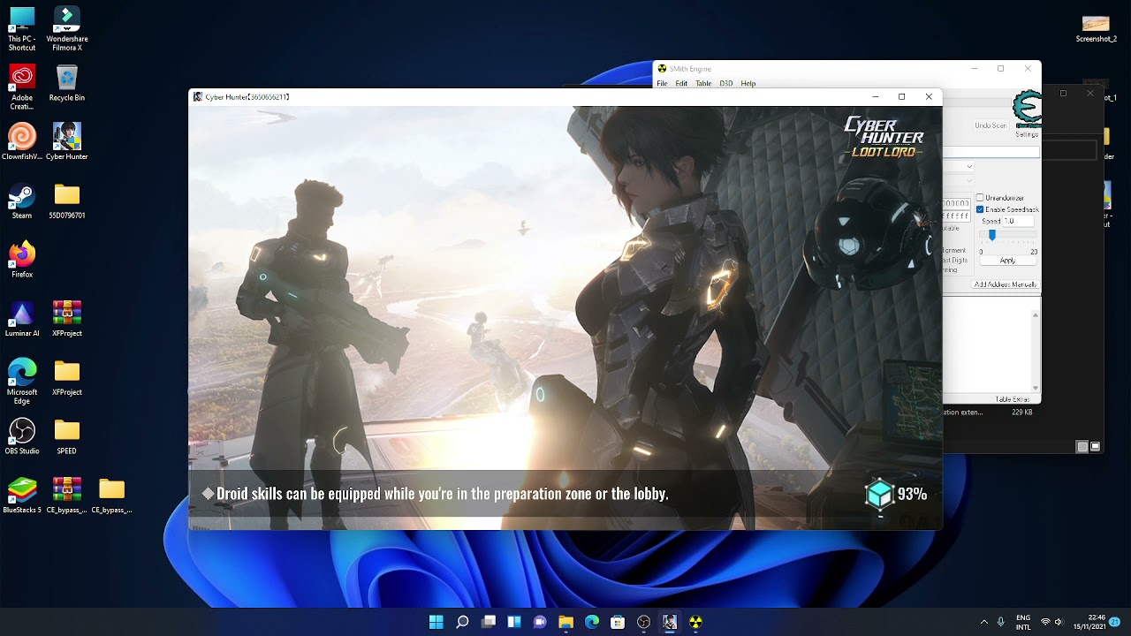Screen dimensions: 1131x636
Task: Click microphone icon in system tray
Action: tap(1001, 622)
